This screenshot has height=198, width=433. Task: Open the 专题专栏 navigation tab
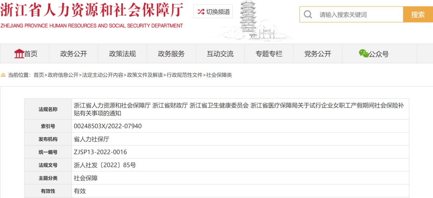269,54
